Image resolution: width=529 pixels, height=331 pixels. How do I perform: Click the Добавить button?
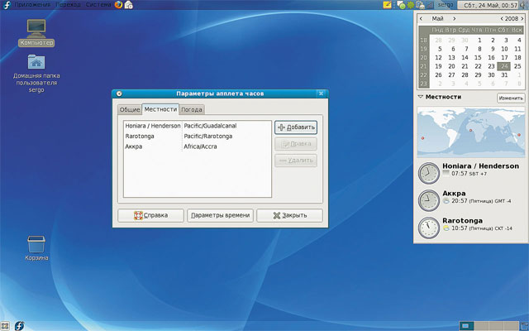296,127
